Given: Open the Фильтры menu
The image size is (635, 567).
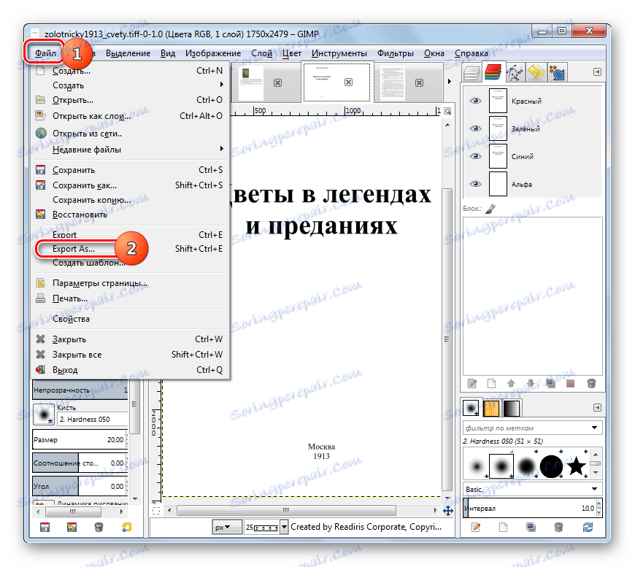Looking at the screenshot, I should tap(396, 53).
